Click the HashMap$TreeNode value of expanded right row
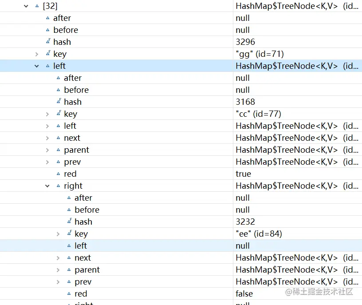The width and height of the screenshot is (362, 305). tap(297, 186)
